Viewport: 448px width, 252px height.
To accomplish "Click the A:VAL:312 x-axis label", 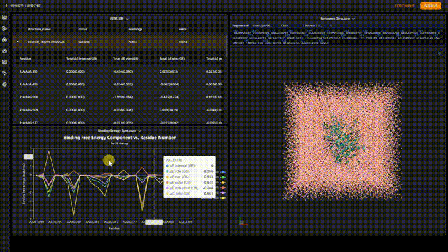I will point(92,222).
